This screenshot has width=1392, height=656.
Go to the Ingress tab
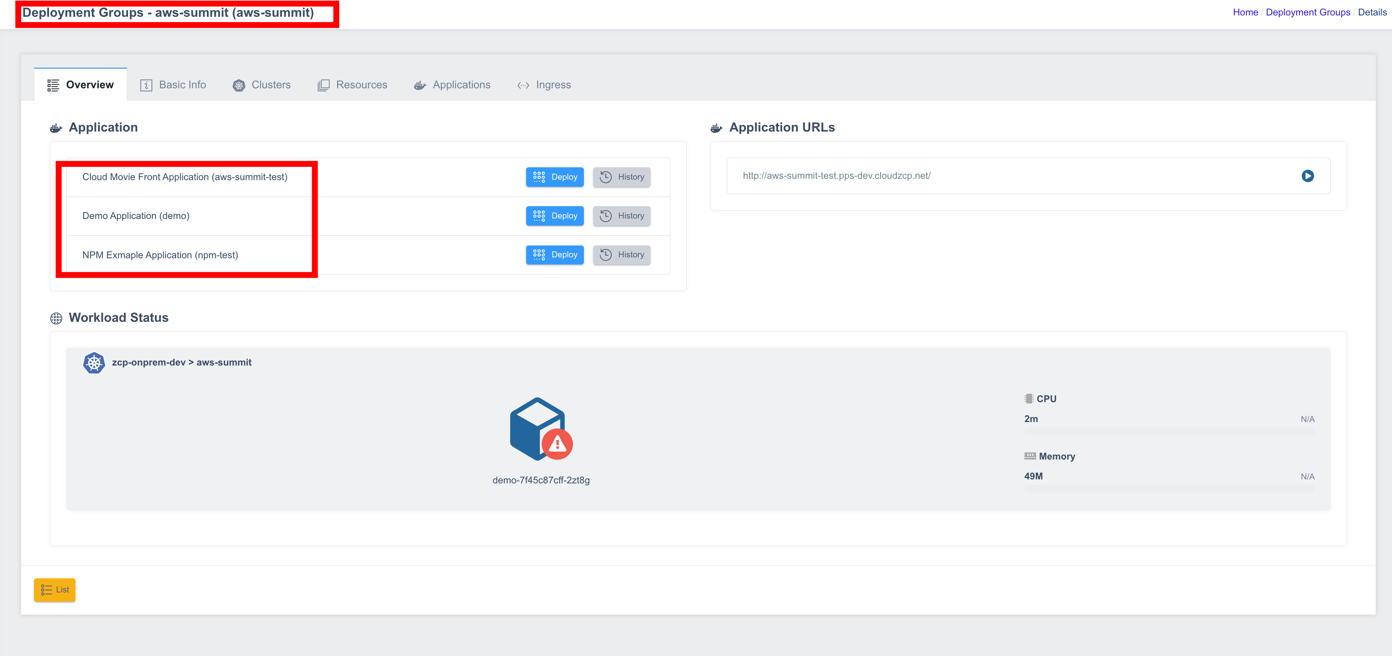tap(544, 85)
